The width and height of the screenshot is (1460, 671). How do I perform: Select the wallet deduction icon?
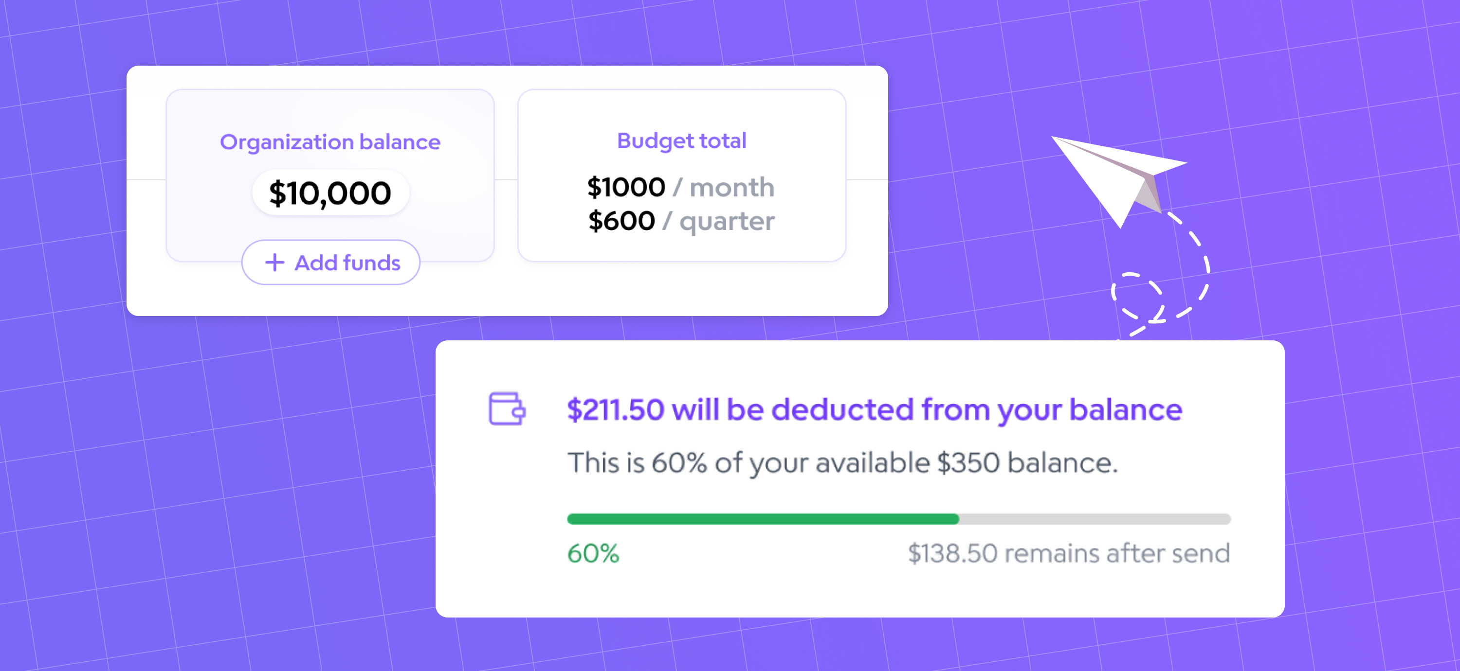(506, 409)
